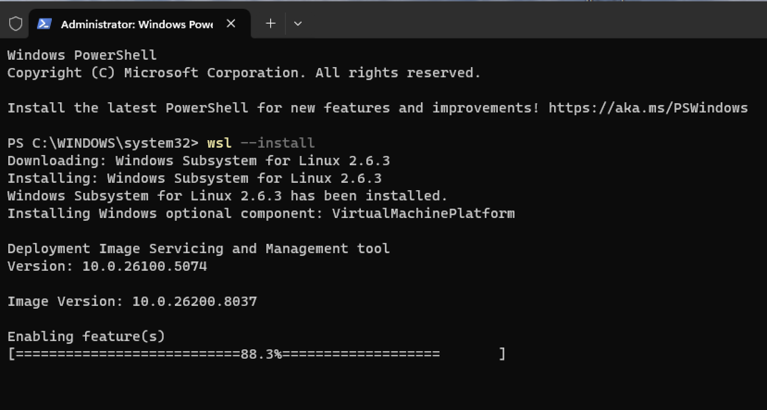Open a new terminal tab
Image resolution: width=767 pixels, height=410 pixels.
[271, 24]
